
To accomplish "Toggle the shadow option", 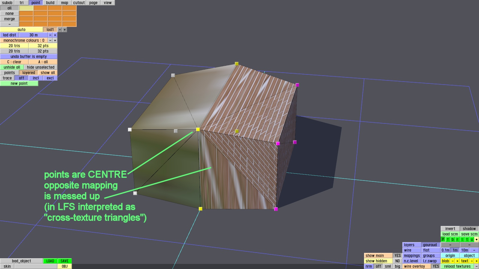I will (469, 229).
